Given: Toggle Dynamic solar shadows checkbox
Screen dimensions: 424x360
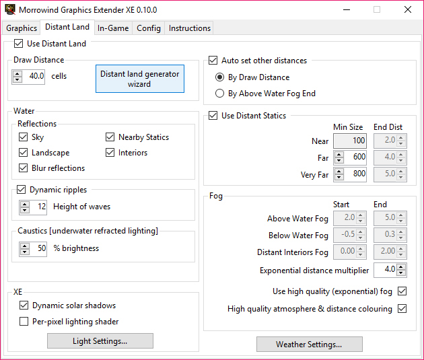Looking at the screenshot, I should pyautogui.click(x=24, y=305).
